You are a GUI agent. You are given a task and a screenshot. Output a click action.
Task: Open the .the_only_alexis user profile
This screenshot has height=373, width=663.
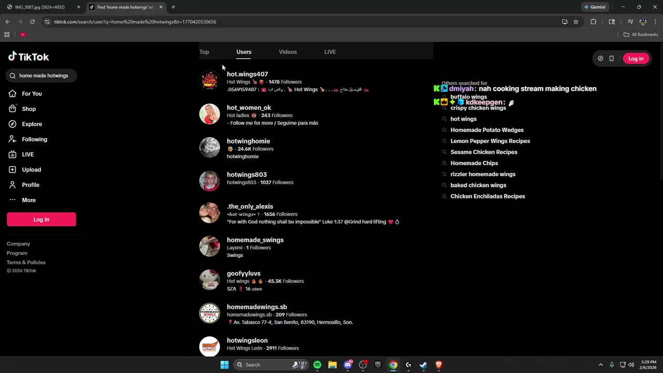[250, 207]
